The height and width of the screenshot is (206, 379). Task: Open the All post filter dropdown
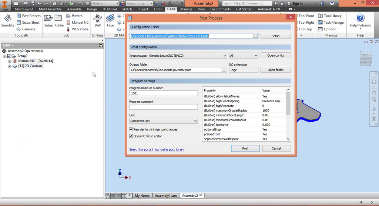coord(244,56)
